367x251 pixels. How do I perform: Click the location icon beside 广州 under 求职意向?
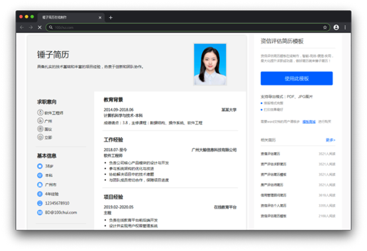pos(40,121)
